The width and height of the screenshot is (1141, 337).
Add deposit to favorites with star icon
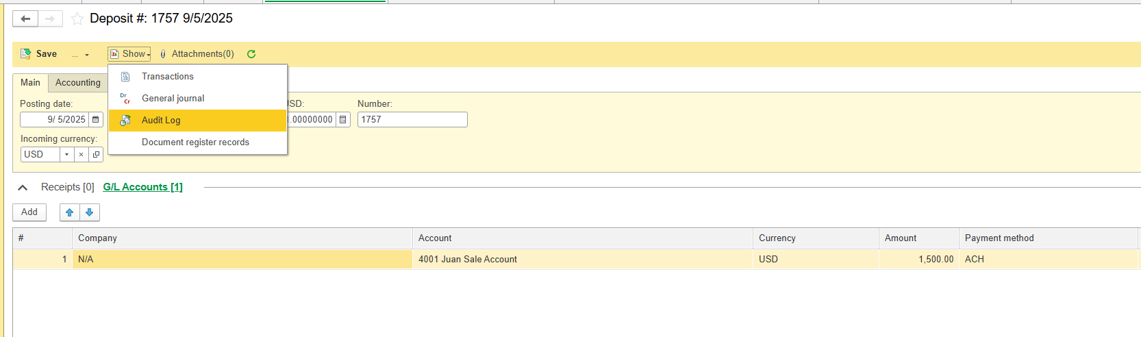(77, 19)
